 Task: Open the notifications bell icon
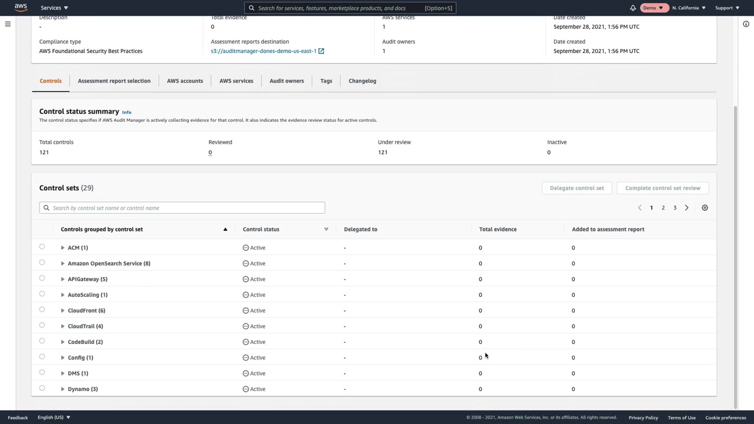click(x=633, y=8)
